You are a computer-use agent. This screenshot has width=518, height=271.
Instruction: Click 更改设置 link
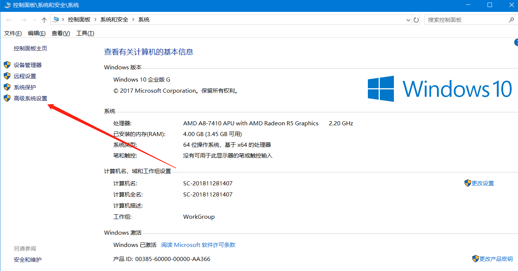(483, 184)
